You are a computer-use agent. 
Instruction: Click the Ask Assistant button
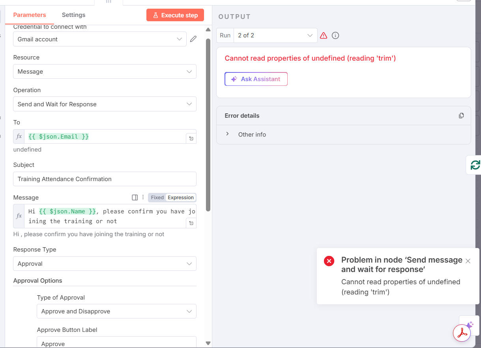pos(256,79)
